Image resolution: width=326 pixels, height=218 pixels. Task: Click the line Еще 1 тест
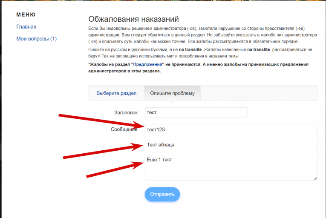[159, 160]
